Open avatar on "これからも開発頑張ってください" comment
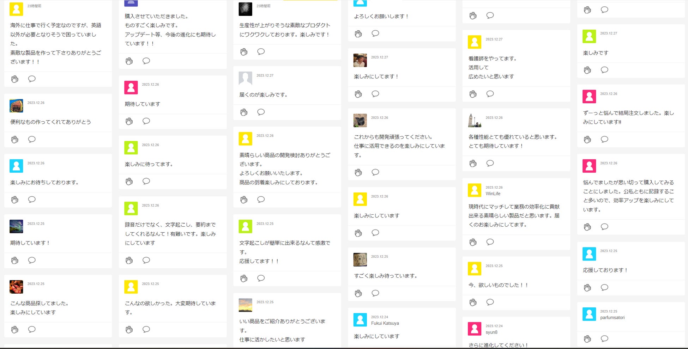Screen dimensions: 688x349 (x=360, y=121)
